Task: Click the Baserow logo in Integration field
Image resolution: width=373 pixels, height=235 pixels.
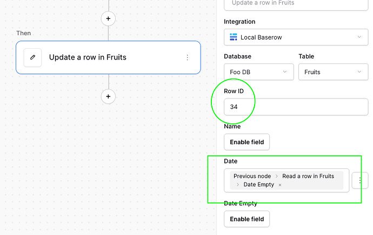Action: coord(234,37)
